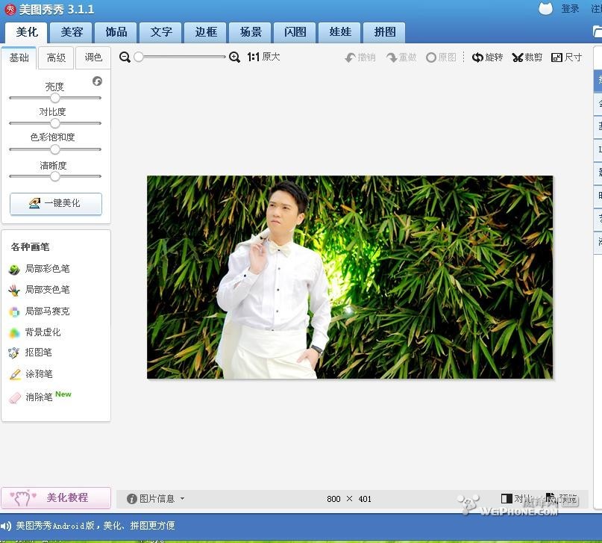Click the zoom in magnifier icon
This screenshot has height=543, width=602.
(x=234, y=58)
